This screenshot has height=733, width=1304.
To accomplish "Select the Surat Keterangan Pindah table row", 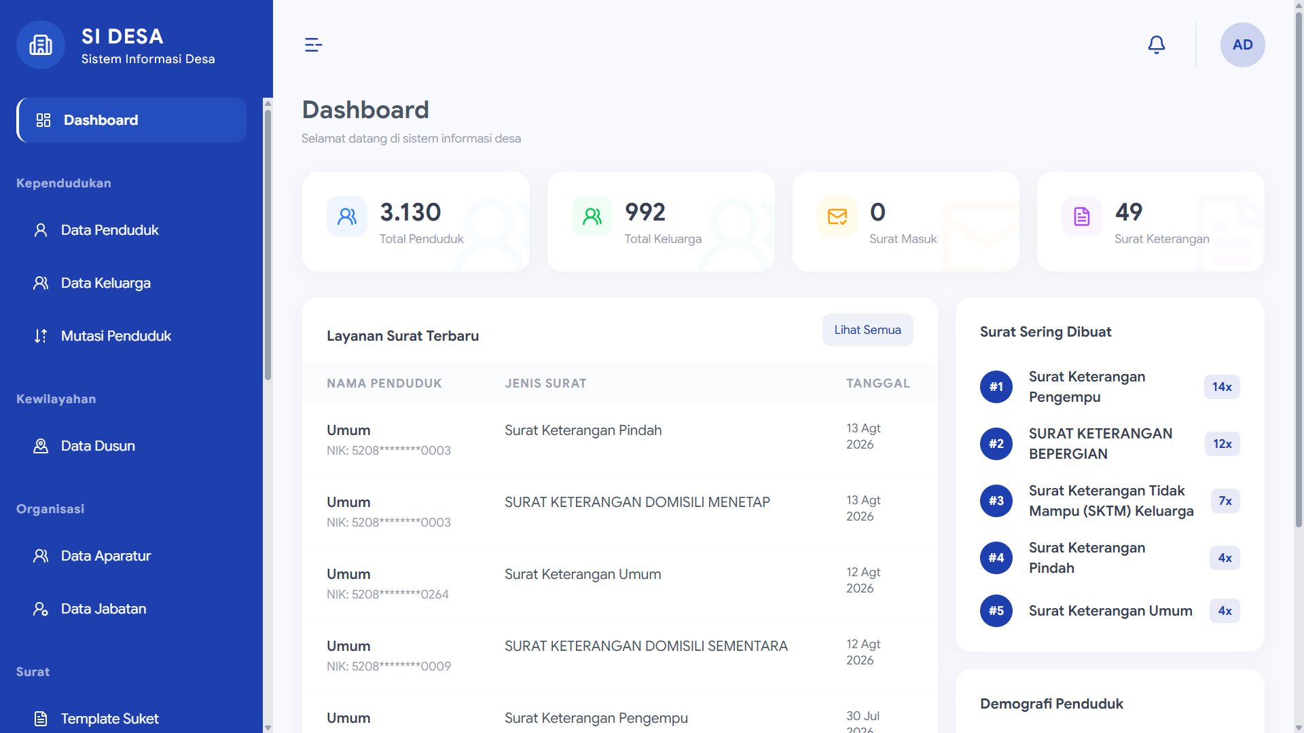I will point(619,440).
